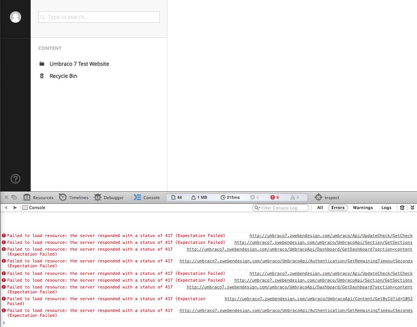Screen dimensions: 417x327
Task: Select the Warnings console filter
Action: 363,208
